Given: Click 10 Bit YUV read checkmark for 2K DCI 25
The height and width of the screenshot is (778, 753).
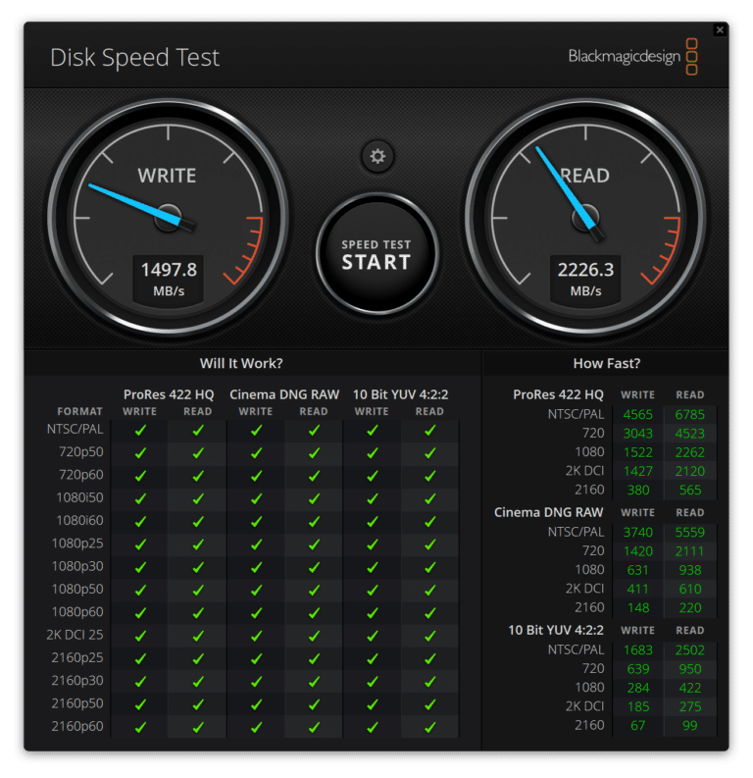Looking at the screenshot, I should 429,636.
